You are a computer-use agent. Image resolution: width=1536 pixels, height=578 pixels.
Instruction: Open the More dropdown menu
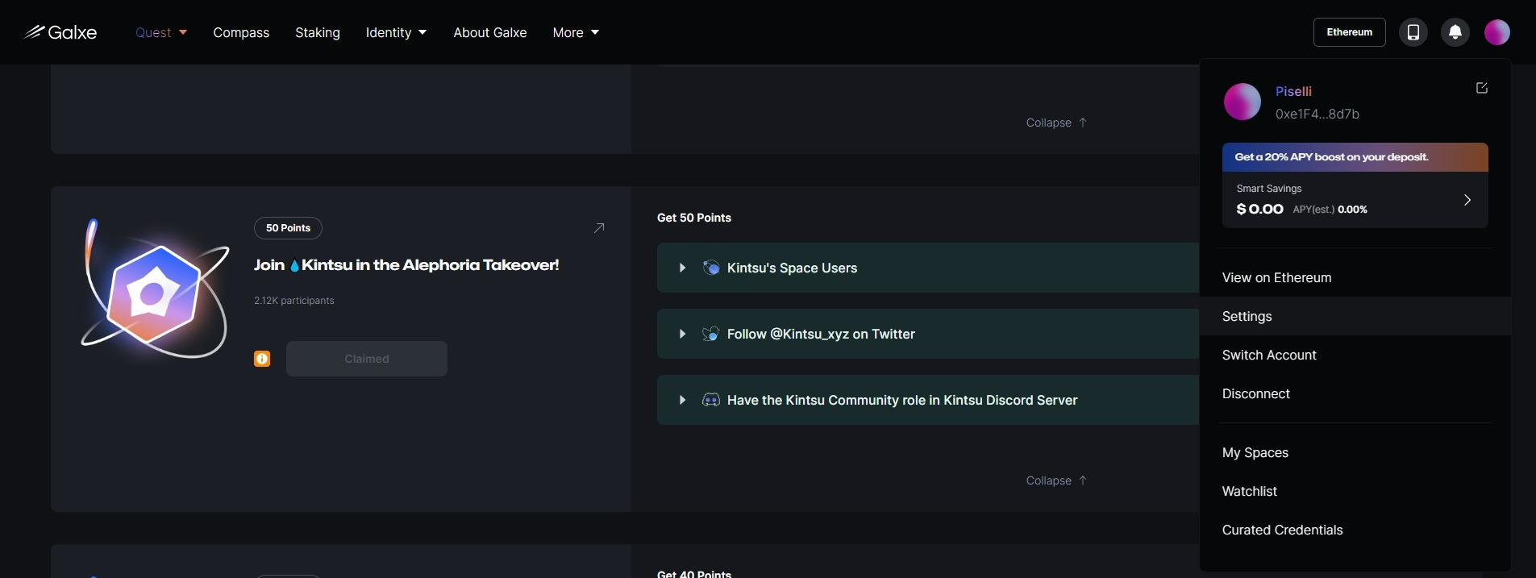[x=576, y=32]
